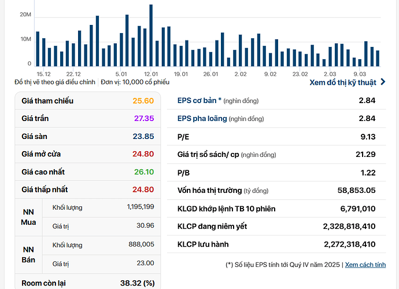Click the Giá cao nhất value 26.10
This screenshot has width=399, height=289.
click(143, 172)
